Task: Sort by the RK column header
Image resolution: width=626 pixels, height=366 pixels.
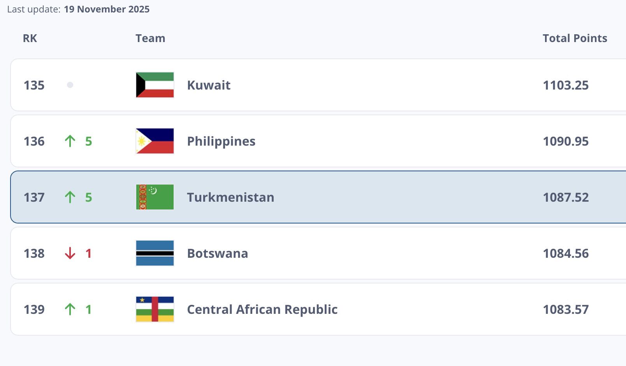Action: [30, 38]
